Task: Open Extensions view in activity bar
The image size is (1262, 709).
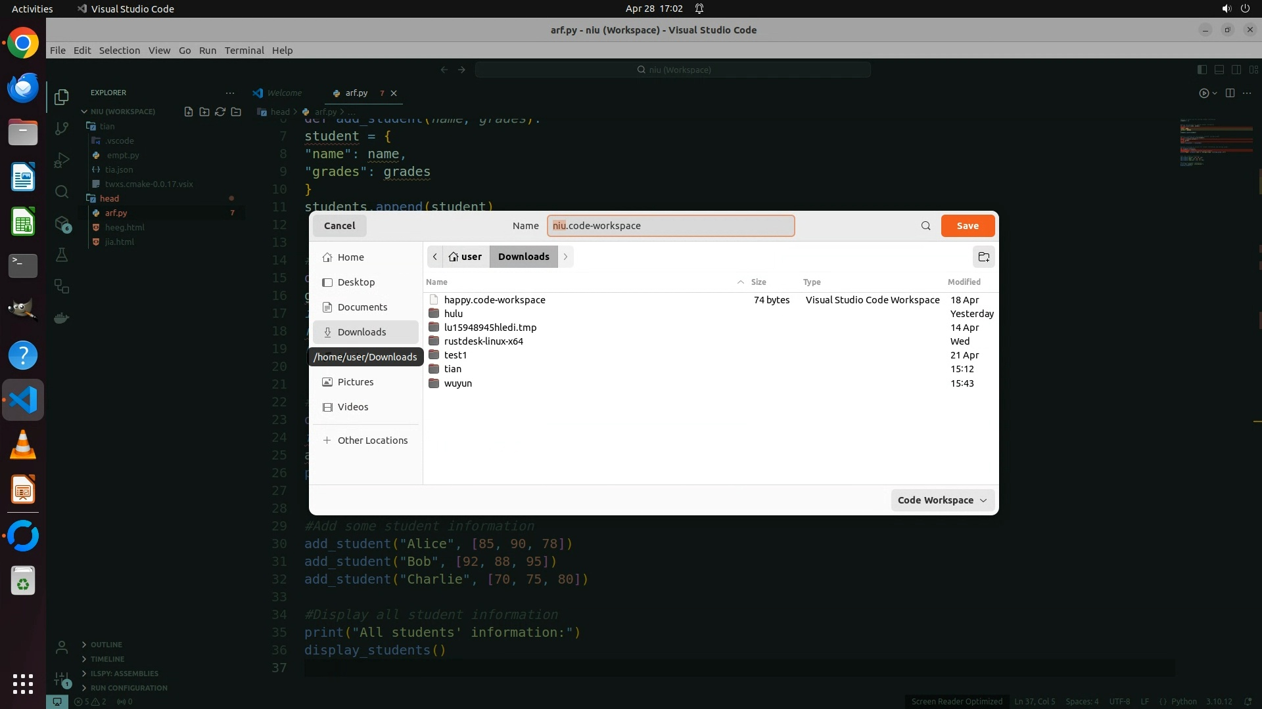Action: click(62, 224)
